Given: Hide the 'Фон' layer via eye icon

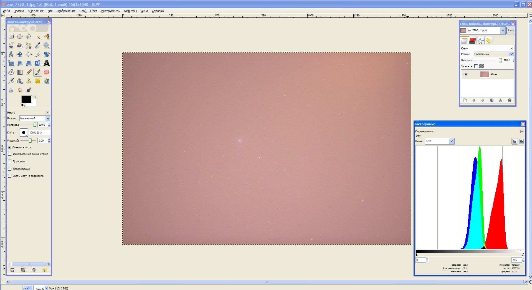Looking at the screenshot, I should pos(466,74).
